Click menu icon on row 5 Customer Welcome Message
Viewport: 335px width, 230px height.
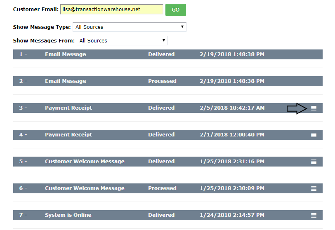coord(314,162)
